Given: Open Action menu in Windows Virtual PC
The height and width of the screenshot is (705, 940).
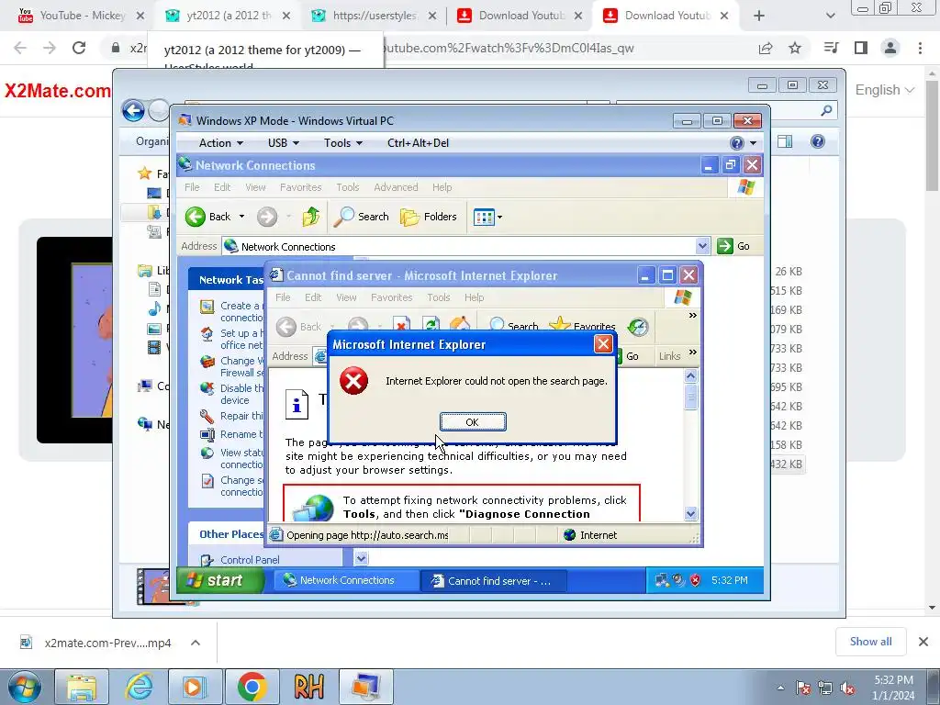Looking at the screenshot, I should (220, 142).
